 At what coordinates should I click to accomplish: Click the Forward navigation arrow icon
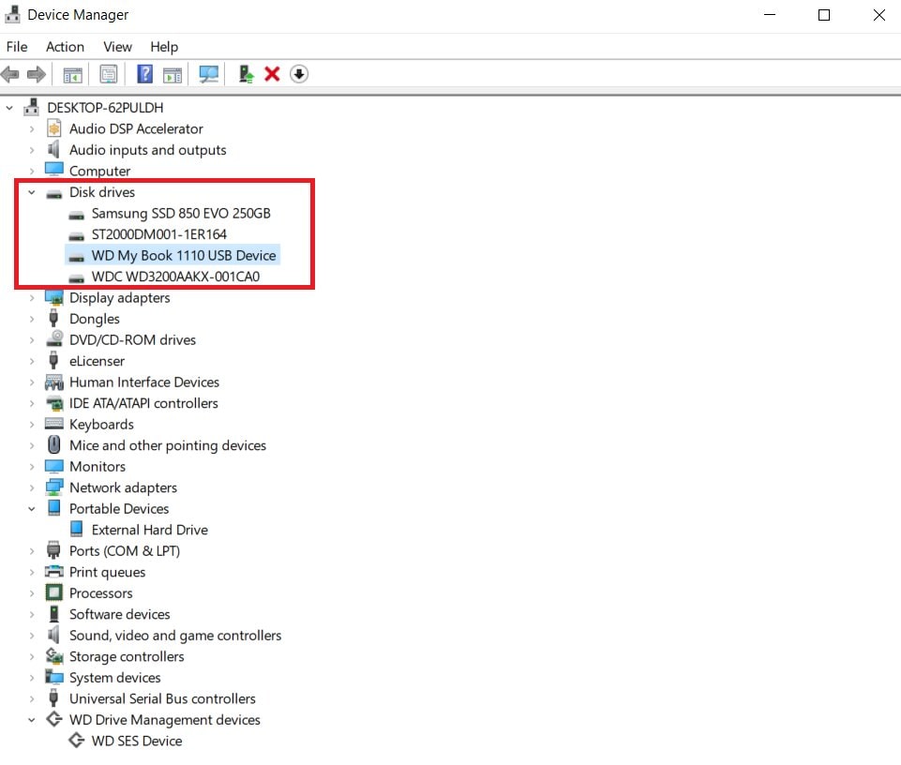(35, 74)
